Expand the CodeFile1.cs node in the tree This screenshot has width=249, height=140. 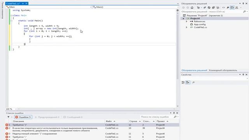[187, 27]
